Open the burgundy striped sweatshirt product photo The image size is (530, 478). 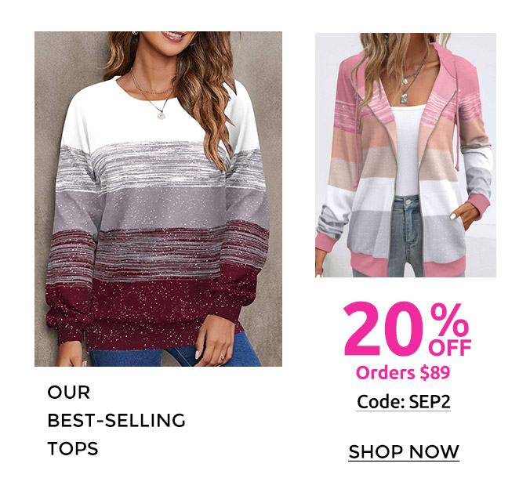point(158,199)
